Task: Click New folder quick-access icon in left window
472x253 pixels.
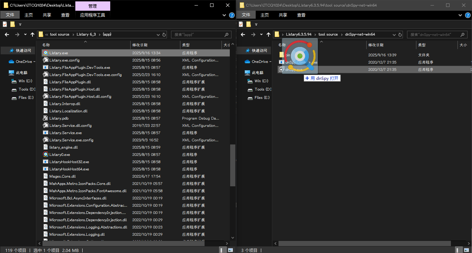Action: [12, 24]
